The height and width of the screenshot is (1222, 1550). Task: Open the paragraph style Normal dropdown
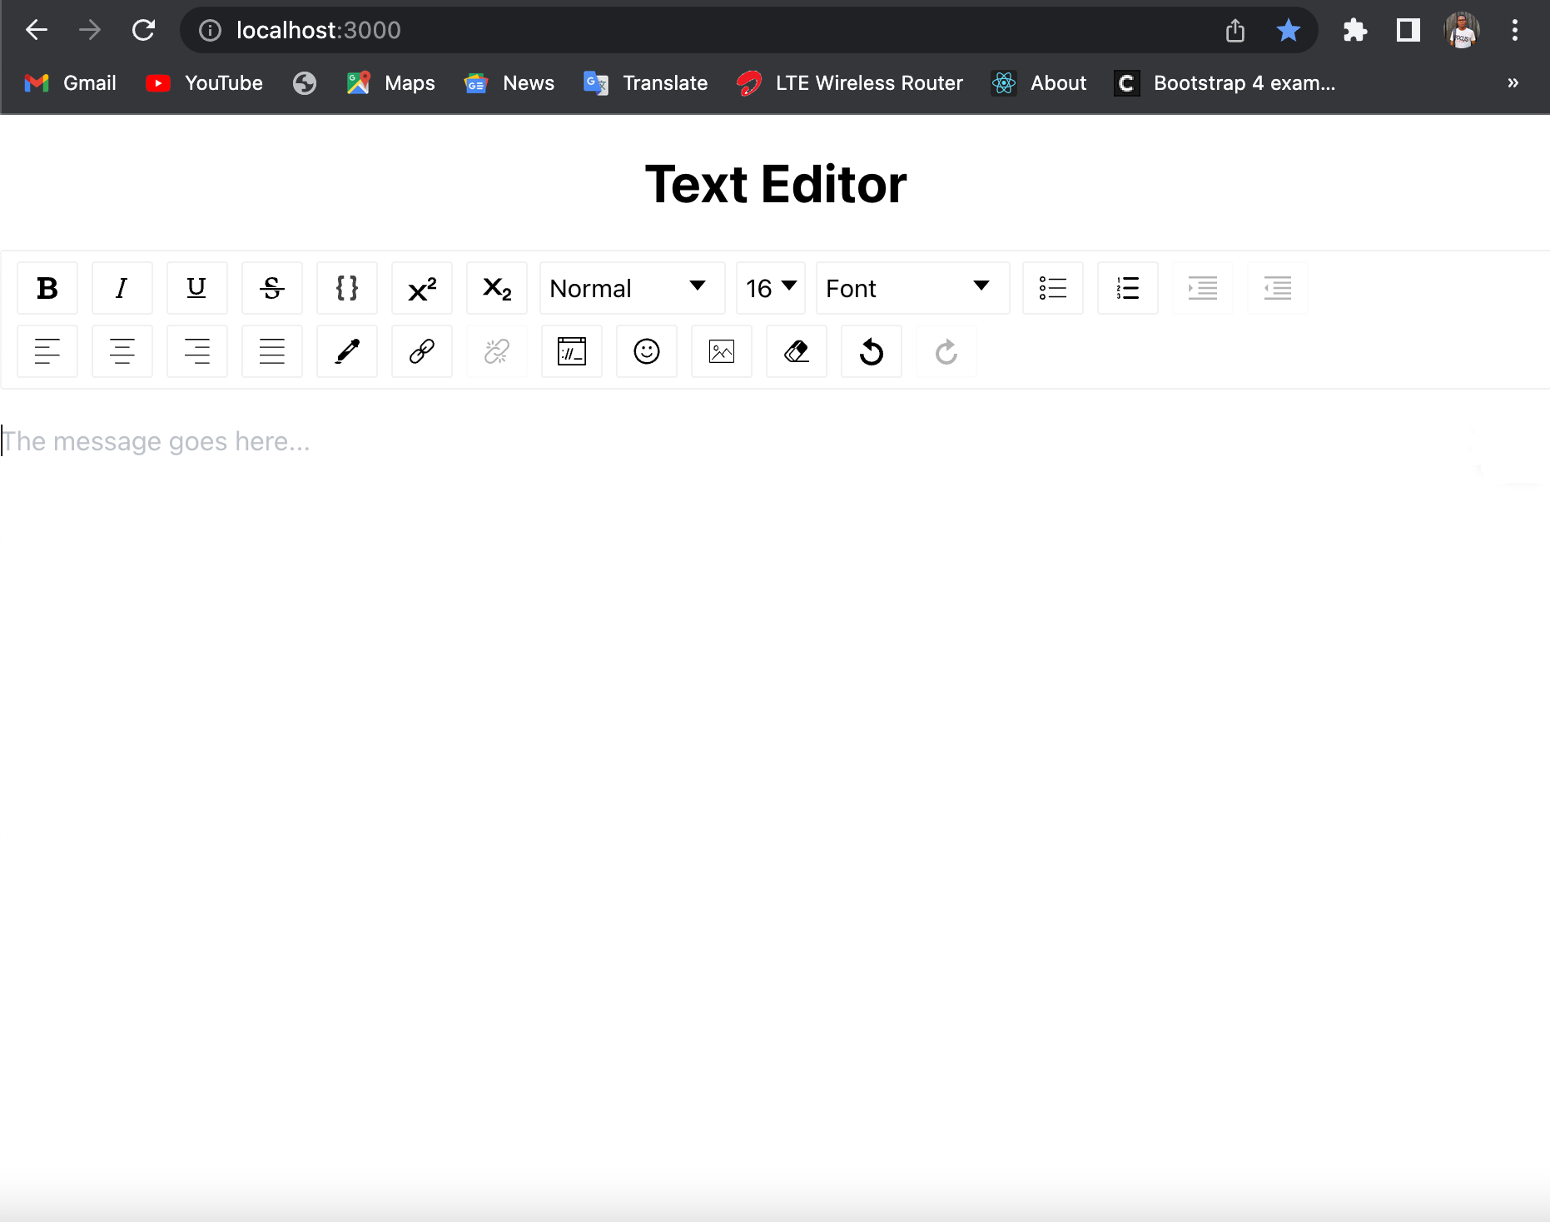pyautogui.click(x=632, y=288)
